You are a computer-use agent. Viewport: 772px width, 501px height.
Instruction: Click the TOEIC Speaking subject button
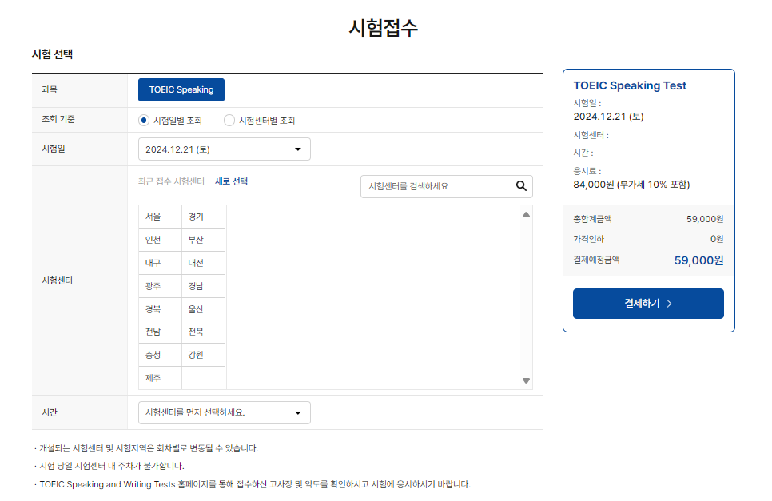pos(181,89)
